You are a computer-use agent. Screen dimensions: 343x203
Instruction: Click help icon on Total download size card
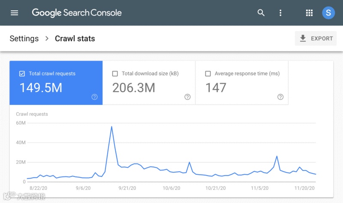pyautogui.click(x=187, y=97)
